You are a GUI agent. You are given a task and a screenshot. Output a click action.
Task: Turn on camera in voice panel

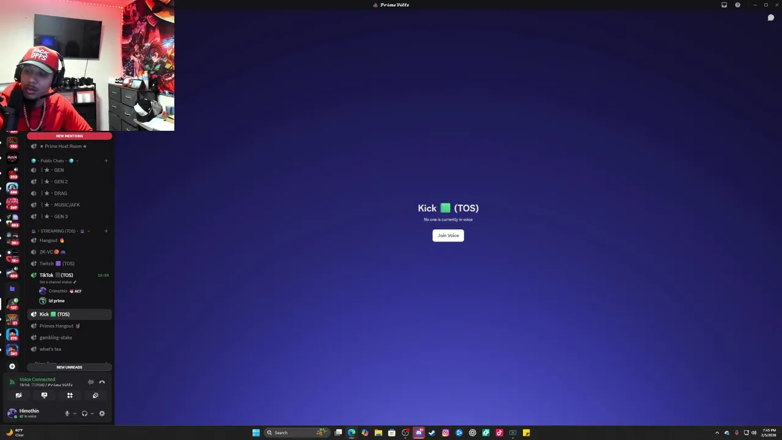[18, 395]
